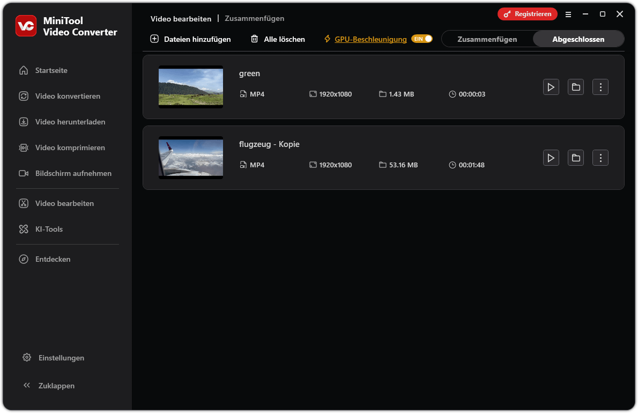
Task: Click the green file name
Action: [x=249, y=73]
